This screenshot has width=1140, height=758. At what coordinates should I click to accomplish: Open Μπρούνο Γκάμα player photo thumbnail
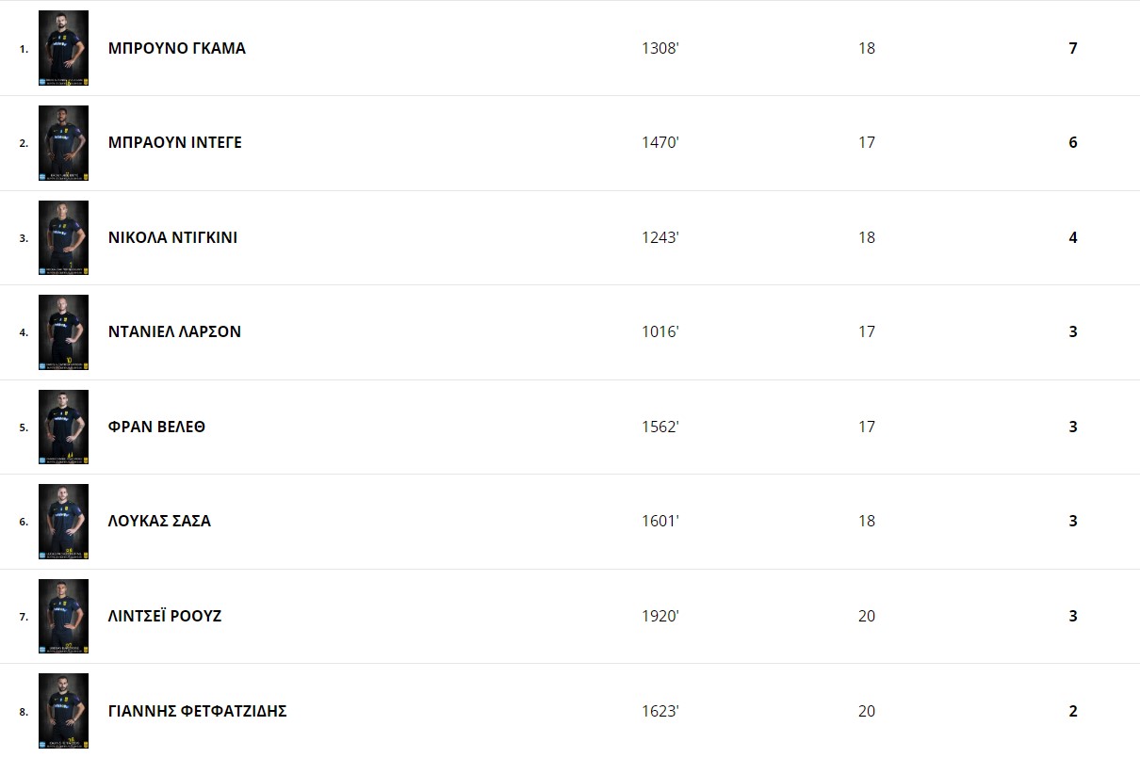(63, 48)
